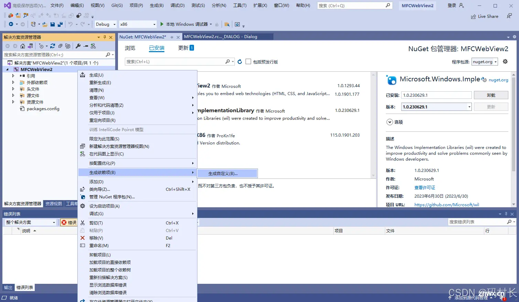The height and width of the screenshot is (302, 519).
Task: Choose 重新生成(E) from context menu
Action: [x=138, y=82]
